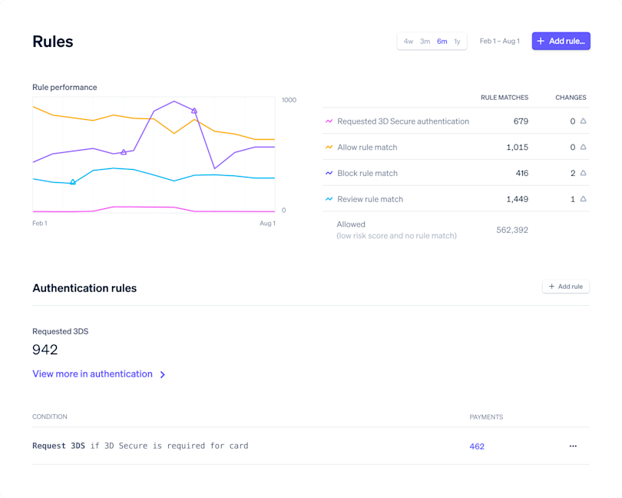This screenshot has width=622, height=498.
Task: Expand changes for Requested 3D Secure authentication
Action: (x=583, y=121)
